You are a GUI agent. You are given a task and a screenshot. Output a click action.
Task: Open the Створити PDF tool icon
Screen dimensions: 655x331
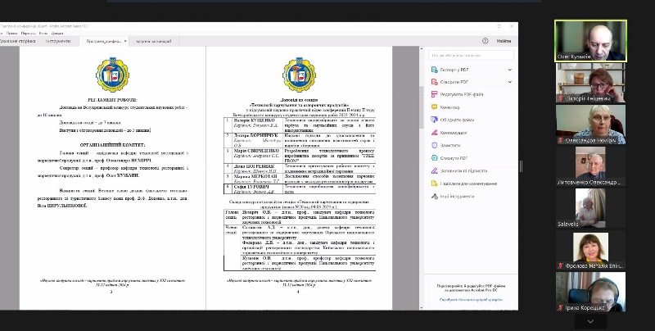tap(435, 82)
